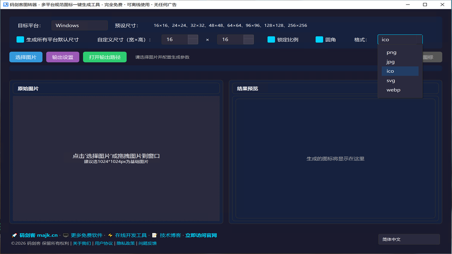Viewport: 452px width, 254px height.
Task: Maximize the 码剑客图转器 window
Action: [425, 5]
